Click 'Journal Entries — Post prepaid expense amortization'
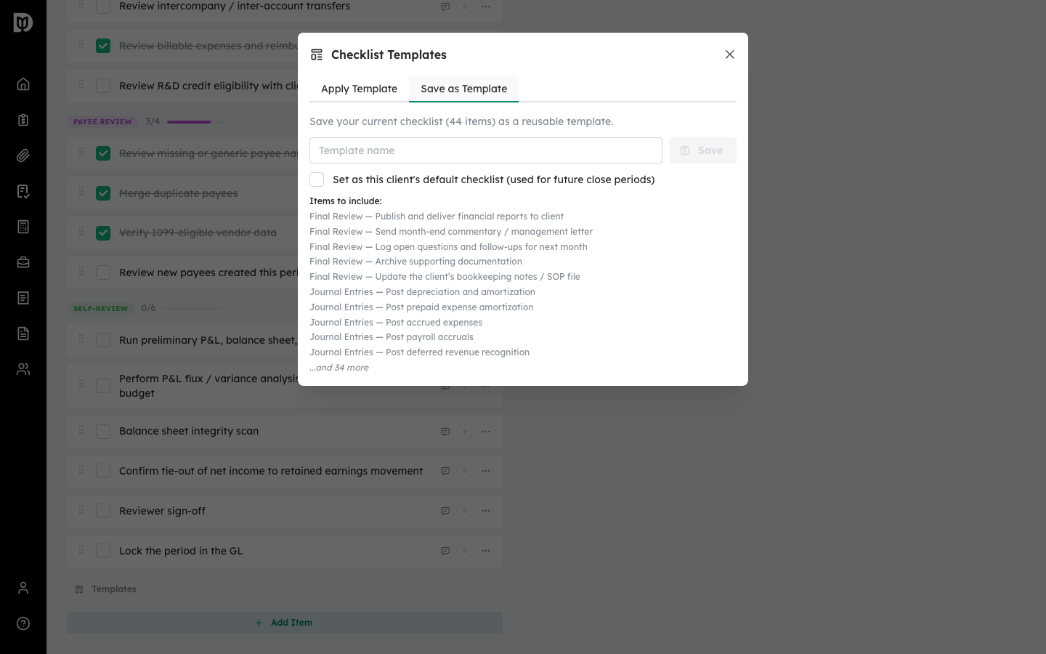This screenshot has width=1046, height=654. coord(421,307)
